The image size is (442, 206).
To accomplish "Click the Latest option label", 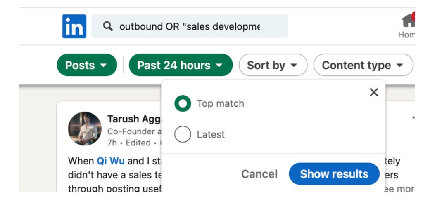I will tap(211, 134).
